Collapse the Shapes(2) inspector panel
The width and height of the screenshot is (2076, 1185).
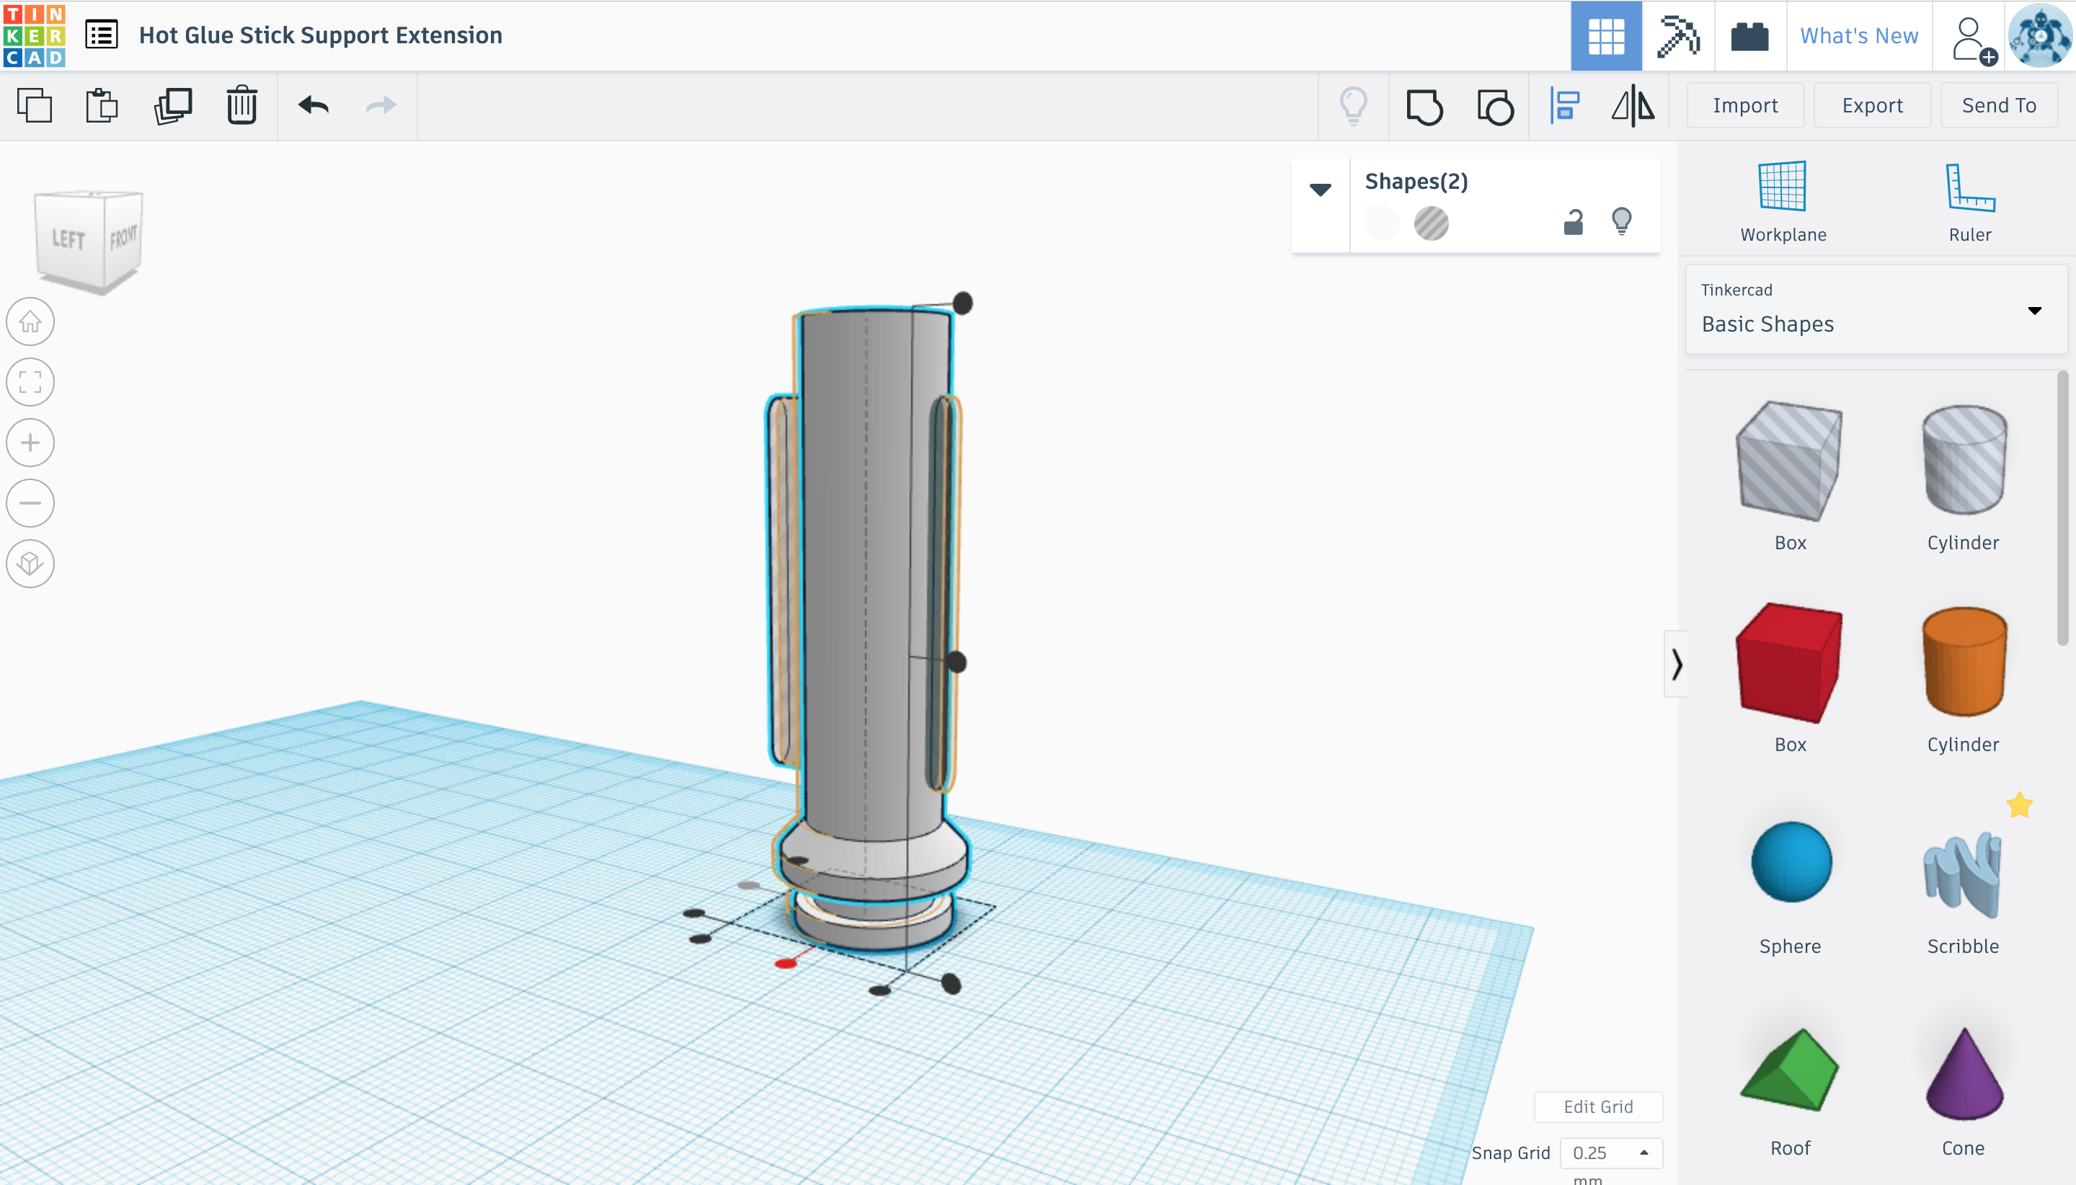tap(1320, 190)
